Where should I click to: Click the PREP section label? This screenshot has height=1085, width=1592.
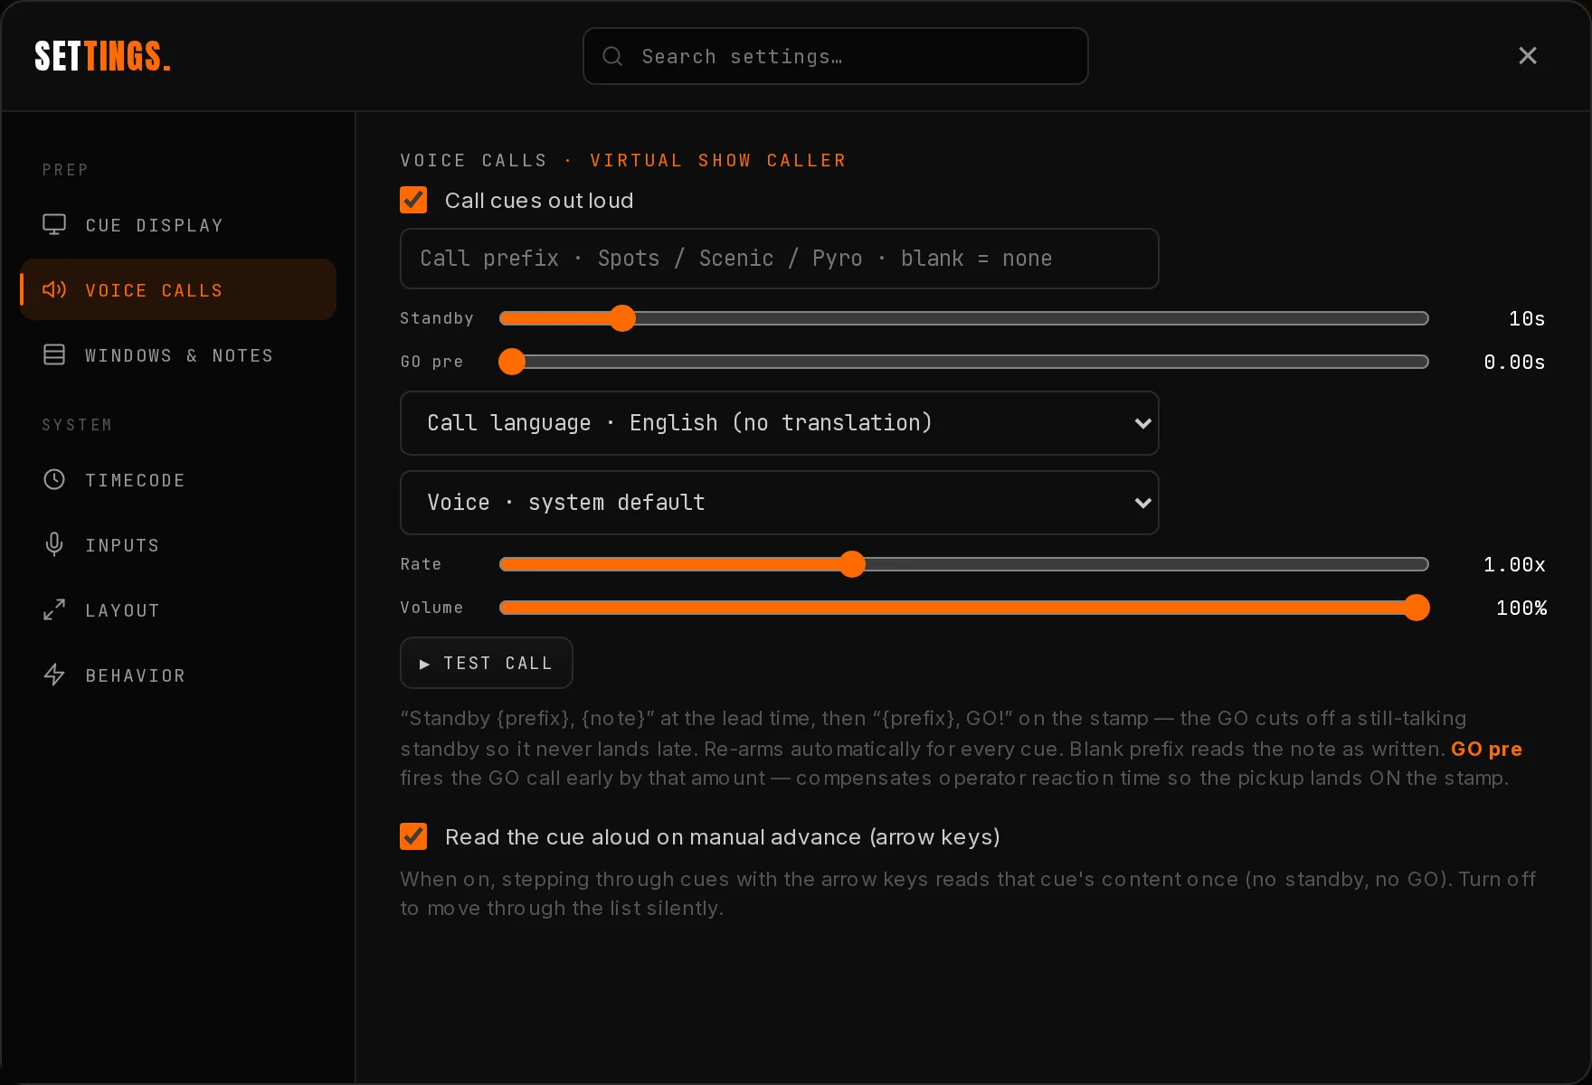click(x=65, y=170)
